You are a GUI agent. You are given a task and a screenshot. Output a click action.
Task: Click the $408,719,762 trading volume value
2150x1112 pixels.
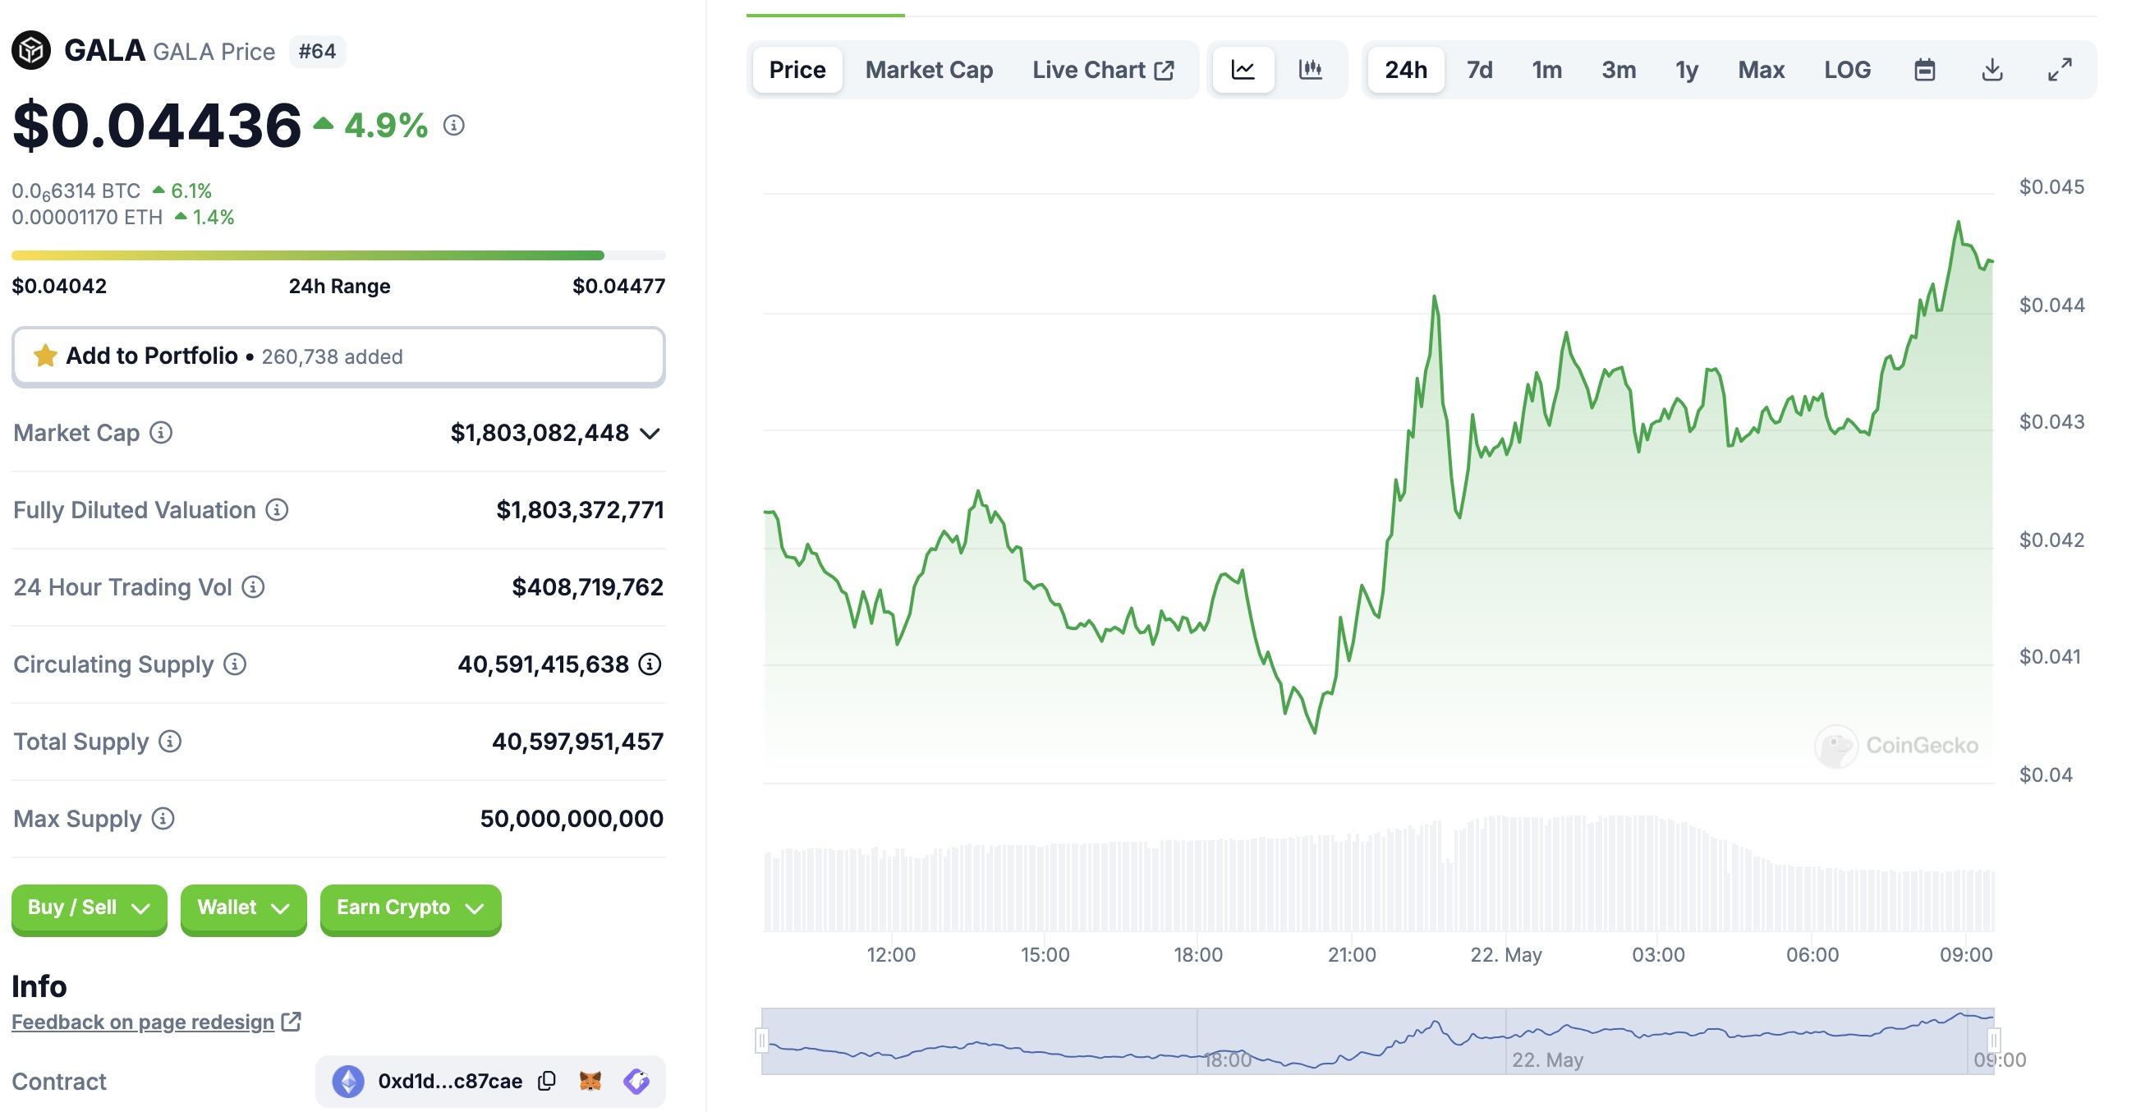tap(587, 588)
